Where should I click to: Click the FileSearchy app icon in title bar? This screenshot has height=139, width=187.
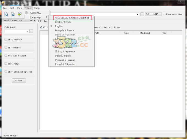click(x=3, y=3)
